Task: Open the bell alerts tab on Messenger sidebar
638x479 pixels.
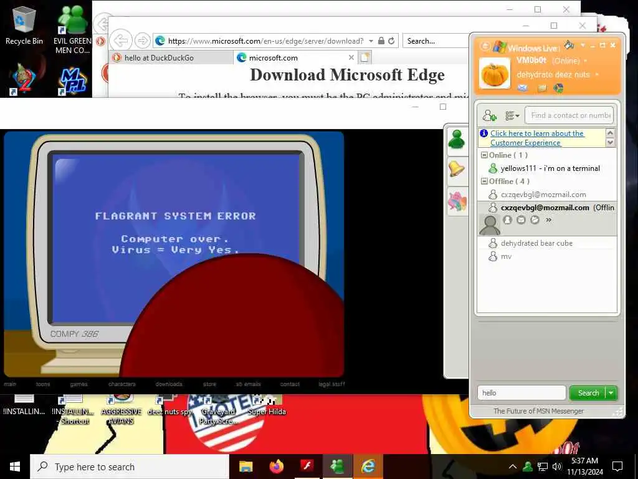Action: [457, 169]
